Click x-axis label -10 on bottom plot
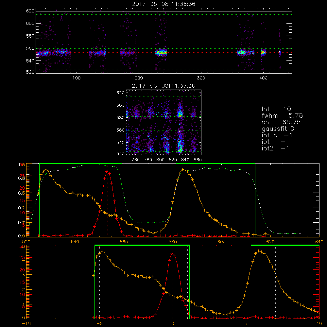The height and width of the screenshot is (327, 327). click(26, 323)
